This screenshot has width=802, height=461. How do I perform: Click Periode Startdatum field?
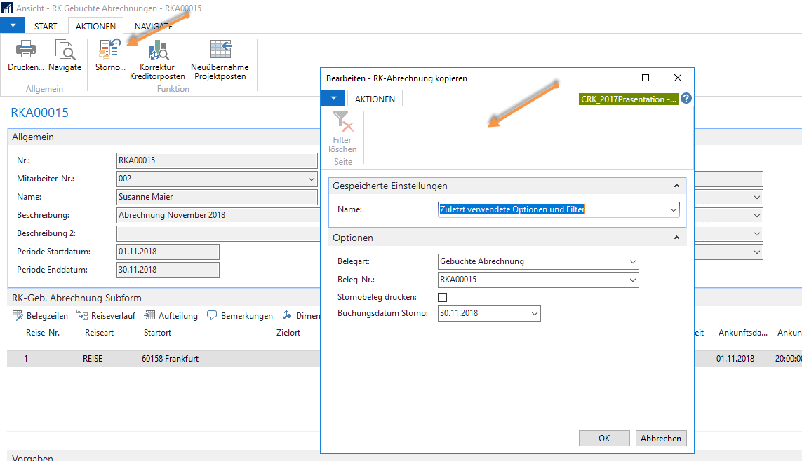(168, 252)
